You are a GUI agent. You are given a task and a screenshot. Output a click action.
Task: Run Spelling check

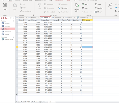pyautogui.click(x=99, y=8)
